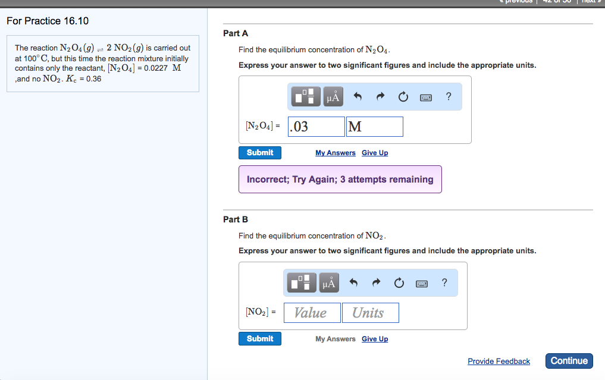
Task: Open templates tool in Part B toolbar
Action: [302, 283]
